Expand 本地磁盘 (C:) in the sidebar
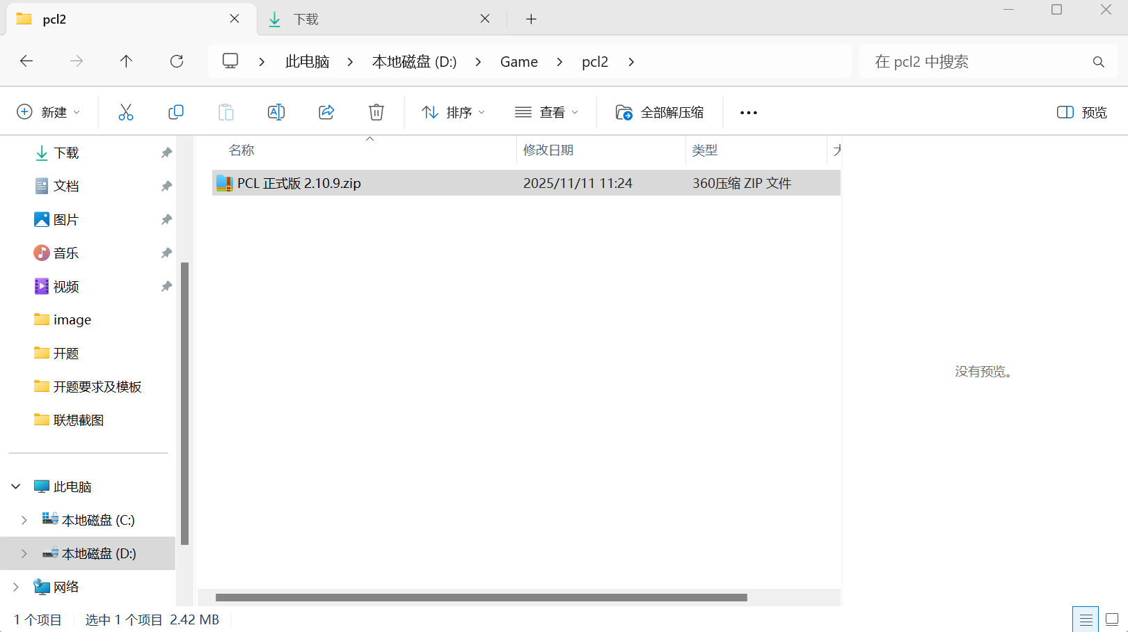This screenshot has height=632, width=1128. [24, 519]
